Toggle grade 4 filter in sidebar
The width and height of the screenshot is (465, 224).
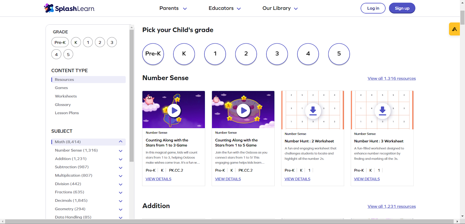coord(56,54)
